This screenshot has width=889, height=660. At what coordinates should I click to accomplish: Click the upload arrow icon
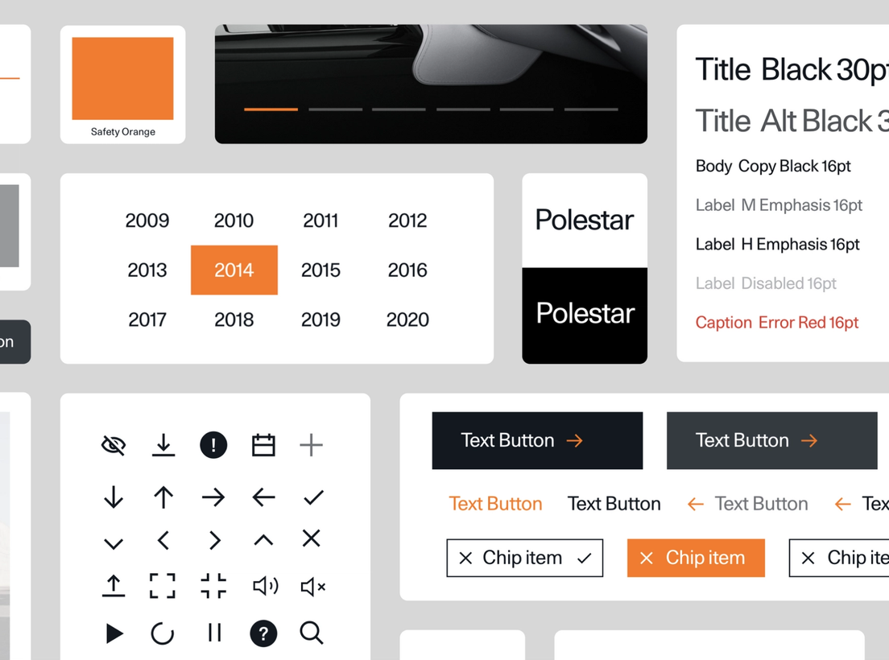click(113, 587)
